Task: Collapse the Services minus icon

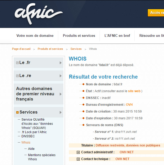Action: [17, 112]
